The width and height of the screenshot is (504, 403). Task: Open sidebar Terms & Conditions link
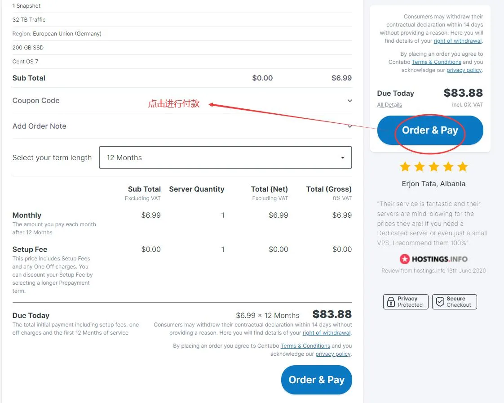click(436, 62)
